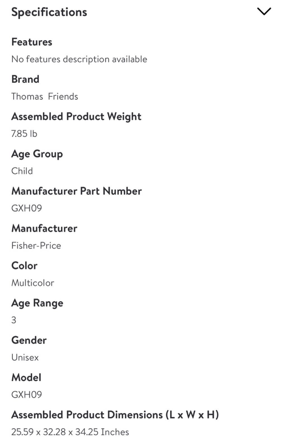
Task: Select the Age Group label
Action: [x=37, y=154]
